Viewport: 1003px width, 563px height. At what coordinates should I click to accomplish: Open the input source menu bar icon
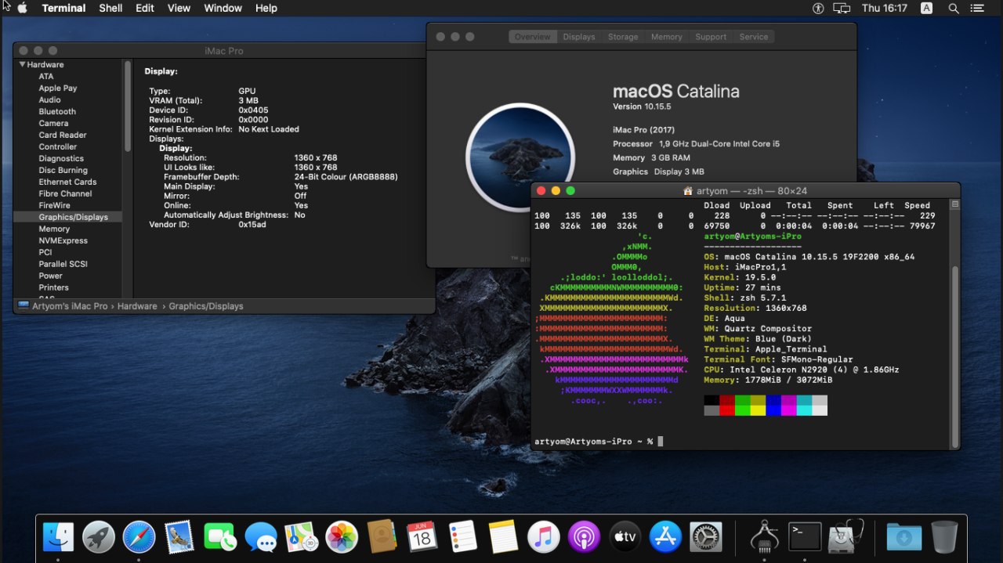point(926,8)
